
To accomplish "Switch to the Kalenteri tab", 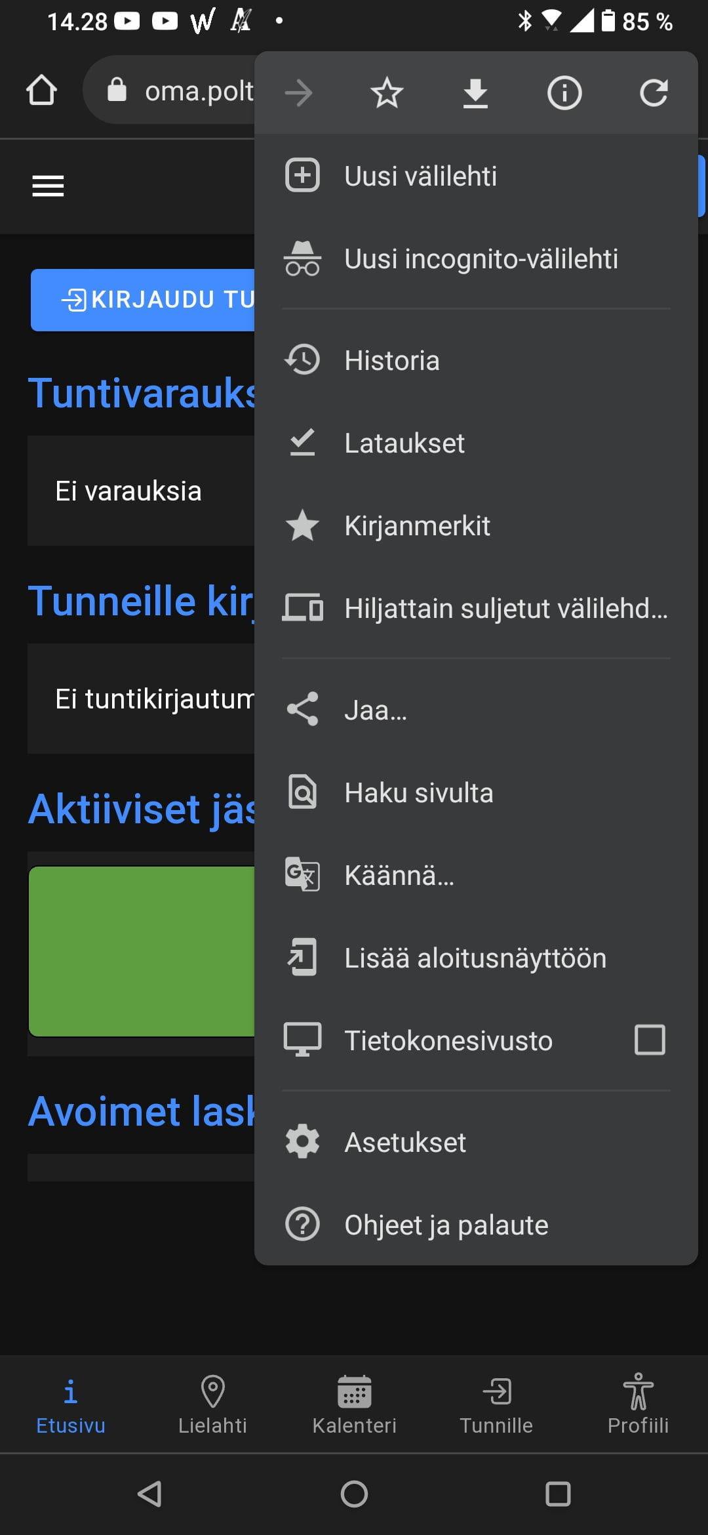I will 354,1404.
